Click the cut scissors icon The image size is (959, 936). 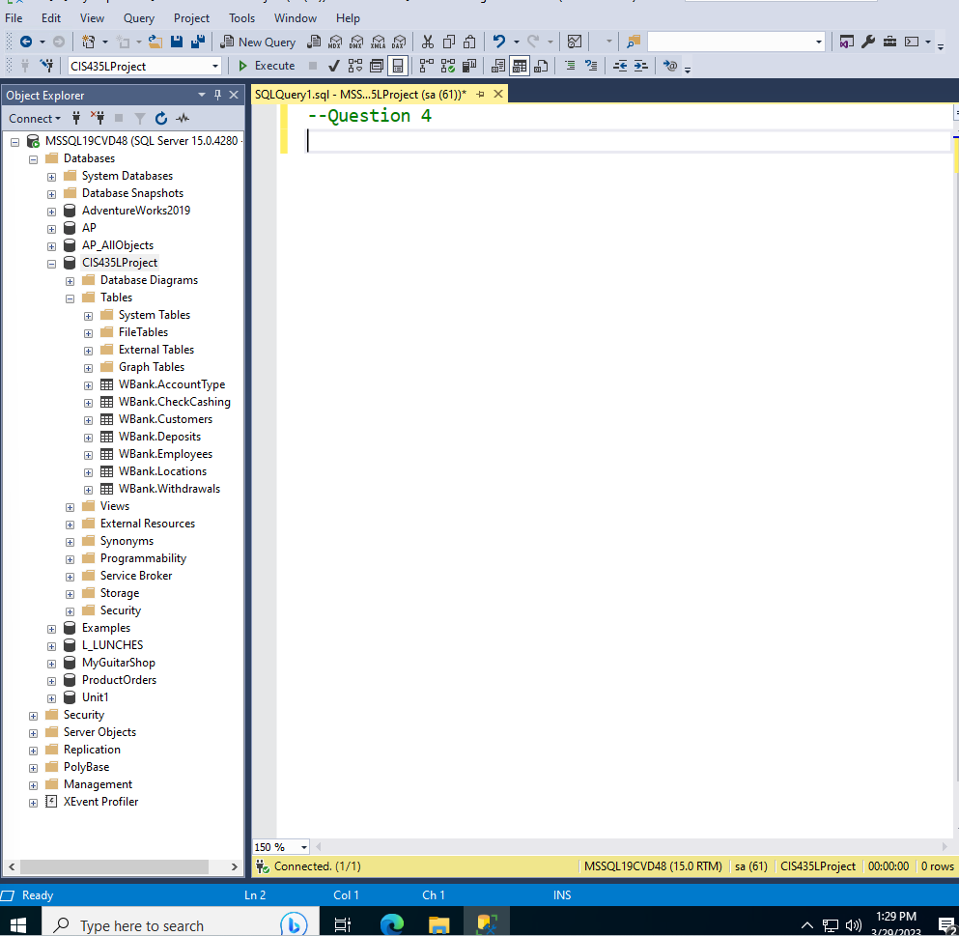click(x=428, y=42)
